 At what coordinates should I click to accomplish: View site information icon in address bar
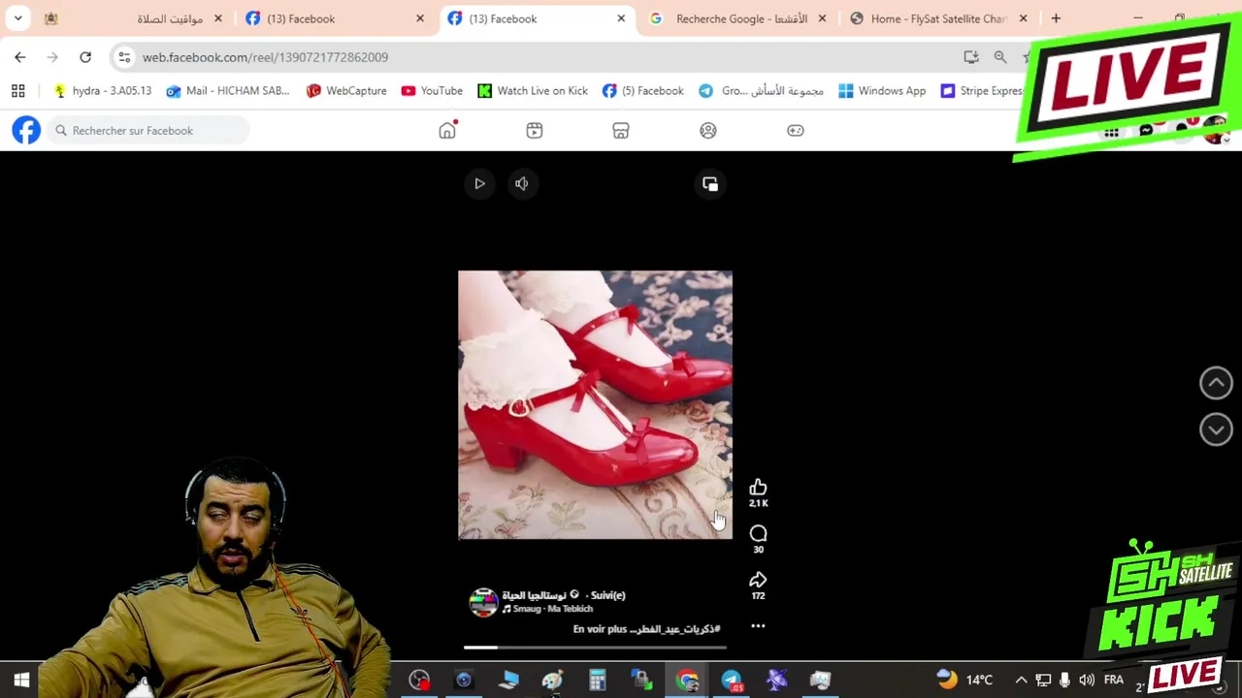coord(124,57)
